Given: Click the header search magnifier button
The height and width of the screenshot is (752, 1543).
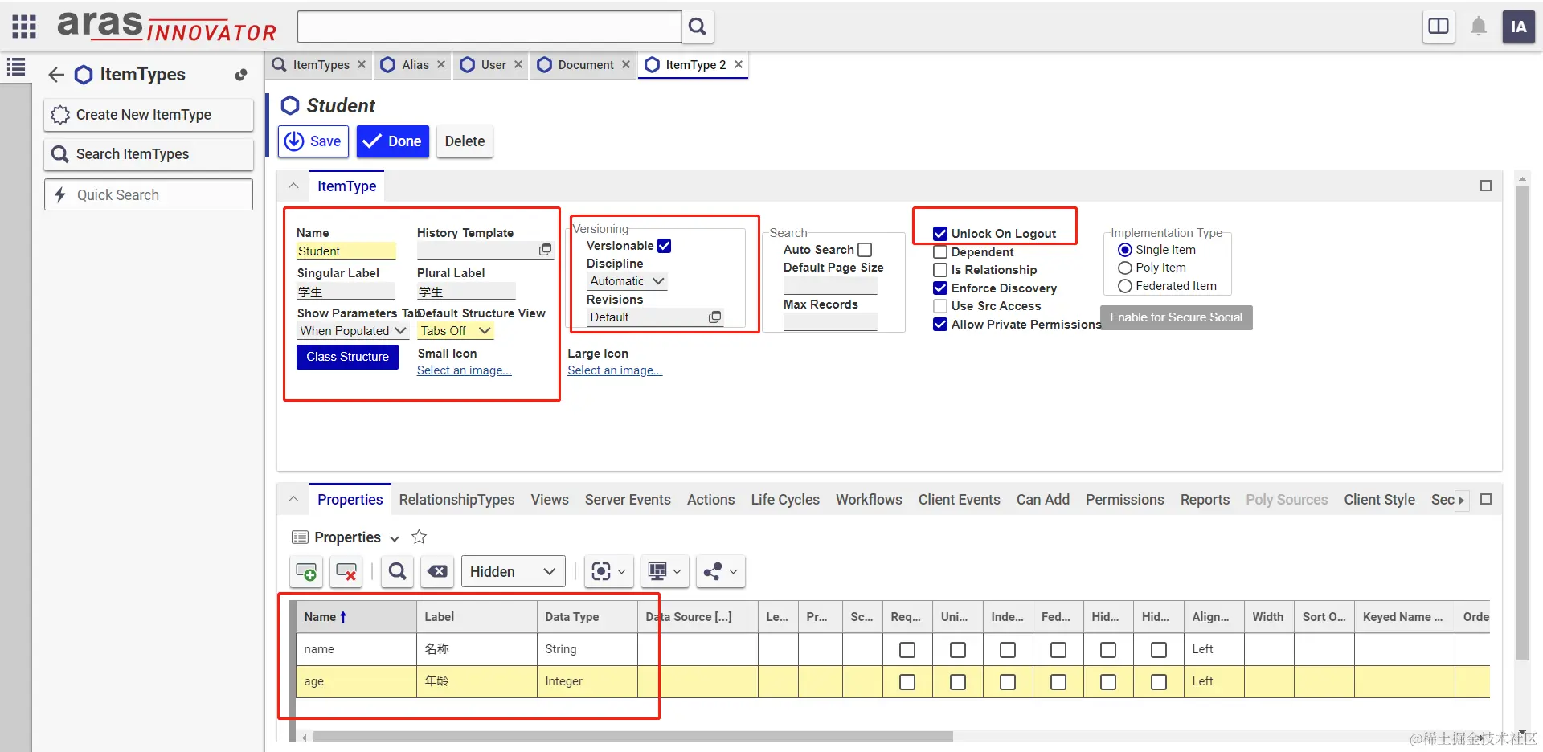Looking at the screenshot, I should coord(698,27).
